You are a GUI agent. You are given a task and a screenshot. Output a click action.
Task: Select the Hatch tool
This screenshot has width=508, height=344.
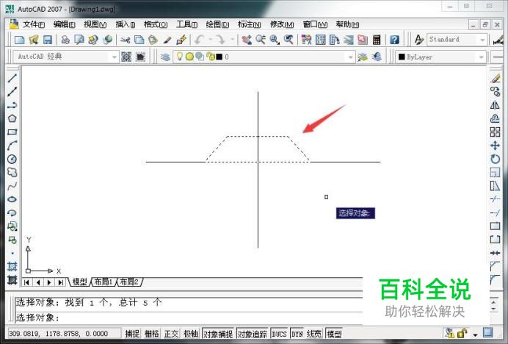(x=12, y=266)
